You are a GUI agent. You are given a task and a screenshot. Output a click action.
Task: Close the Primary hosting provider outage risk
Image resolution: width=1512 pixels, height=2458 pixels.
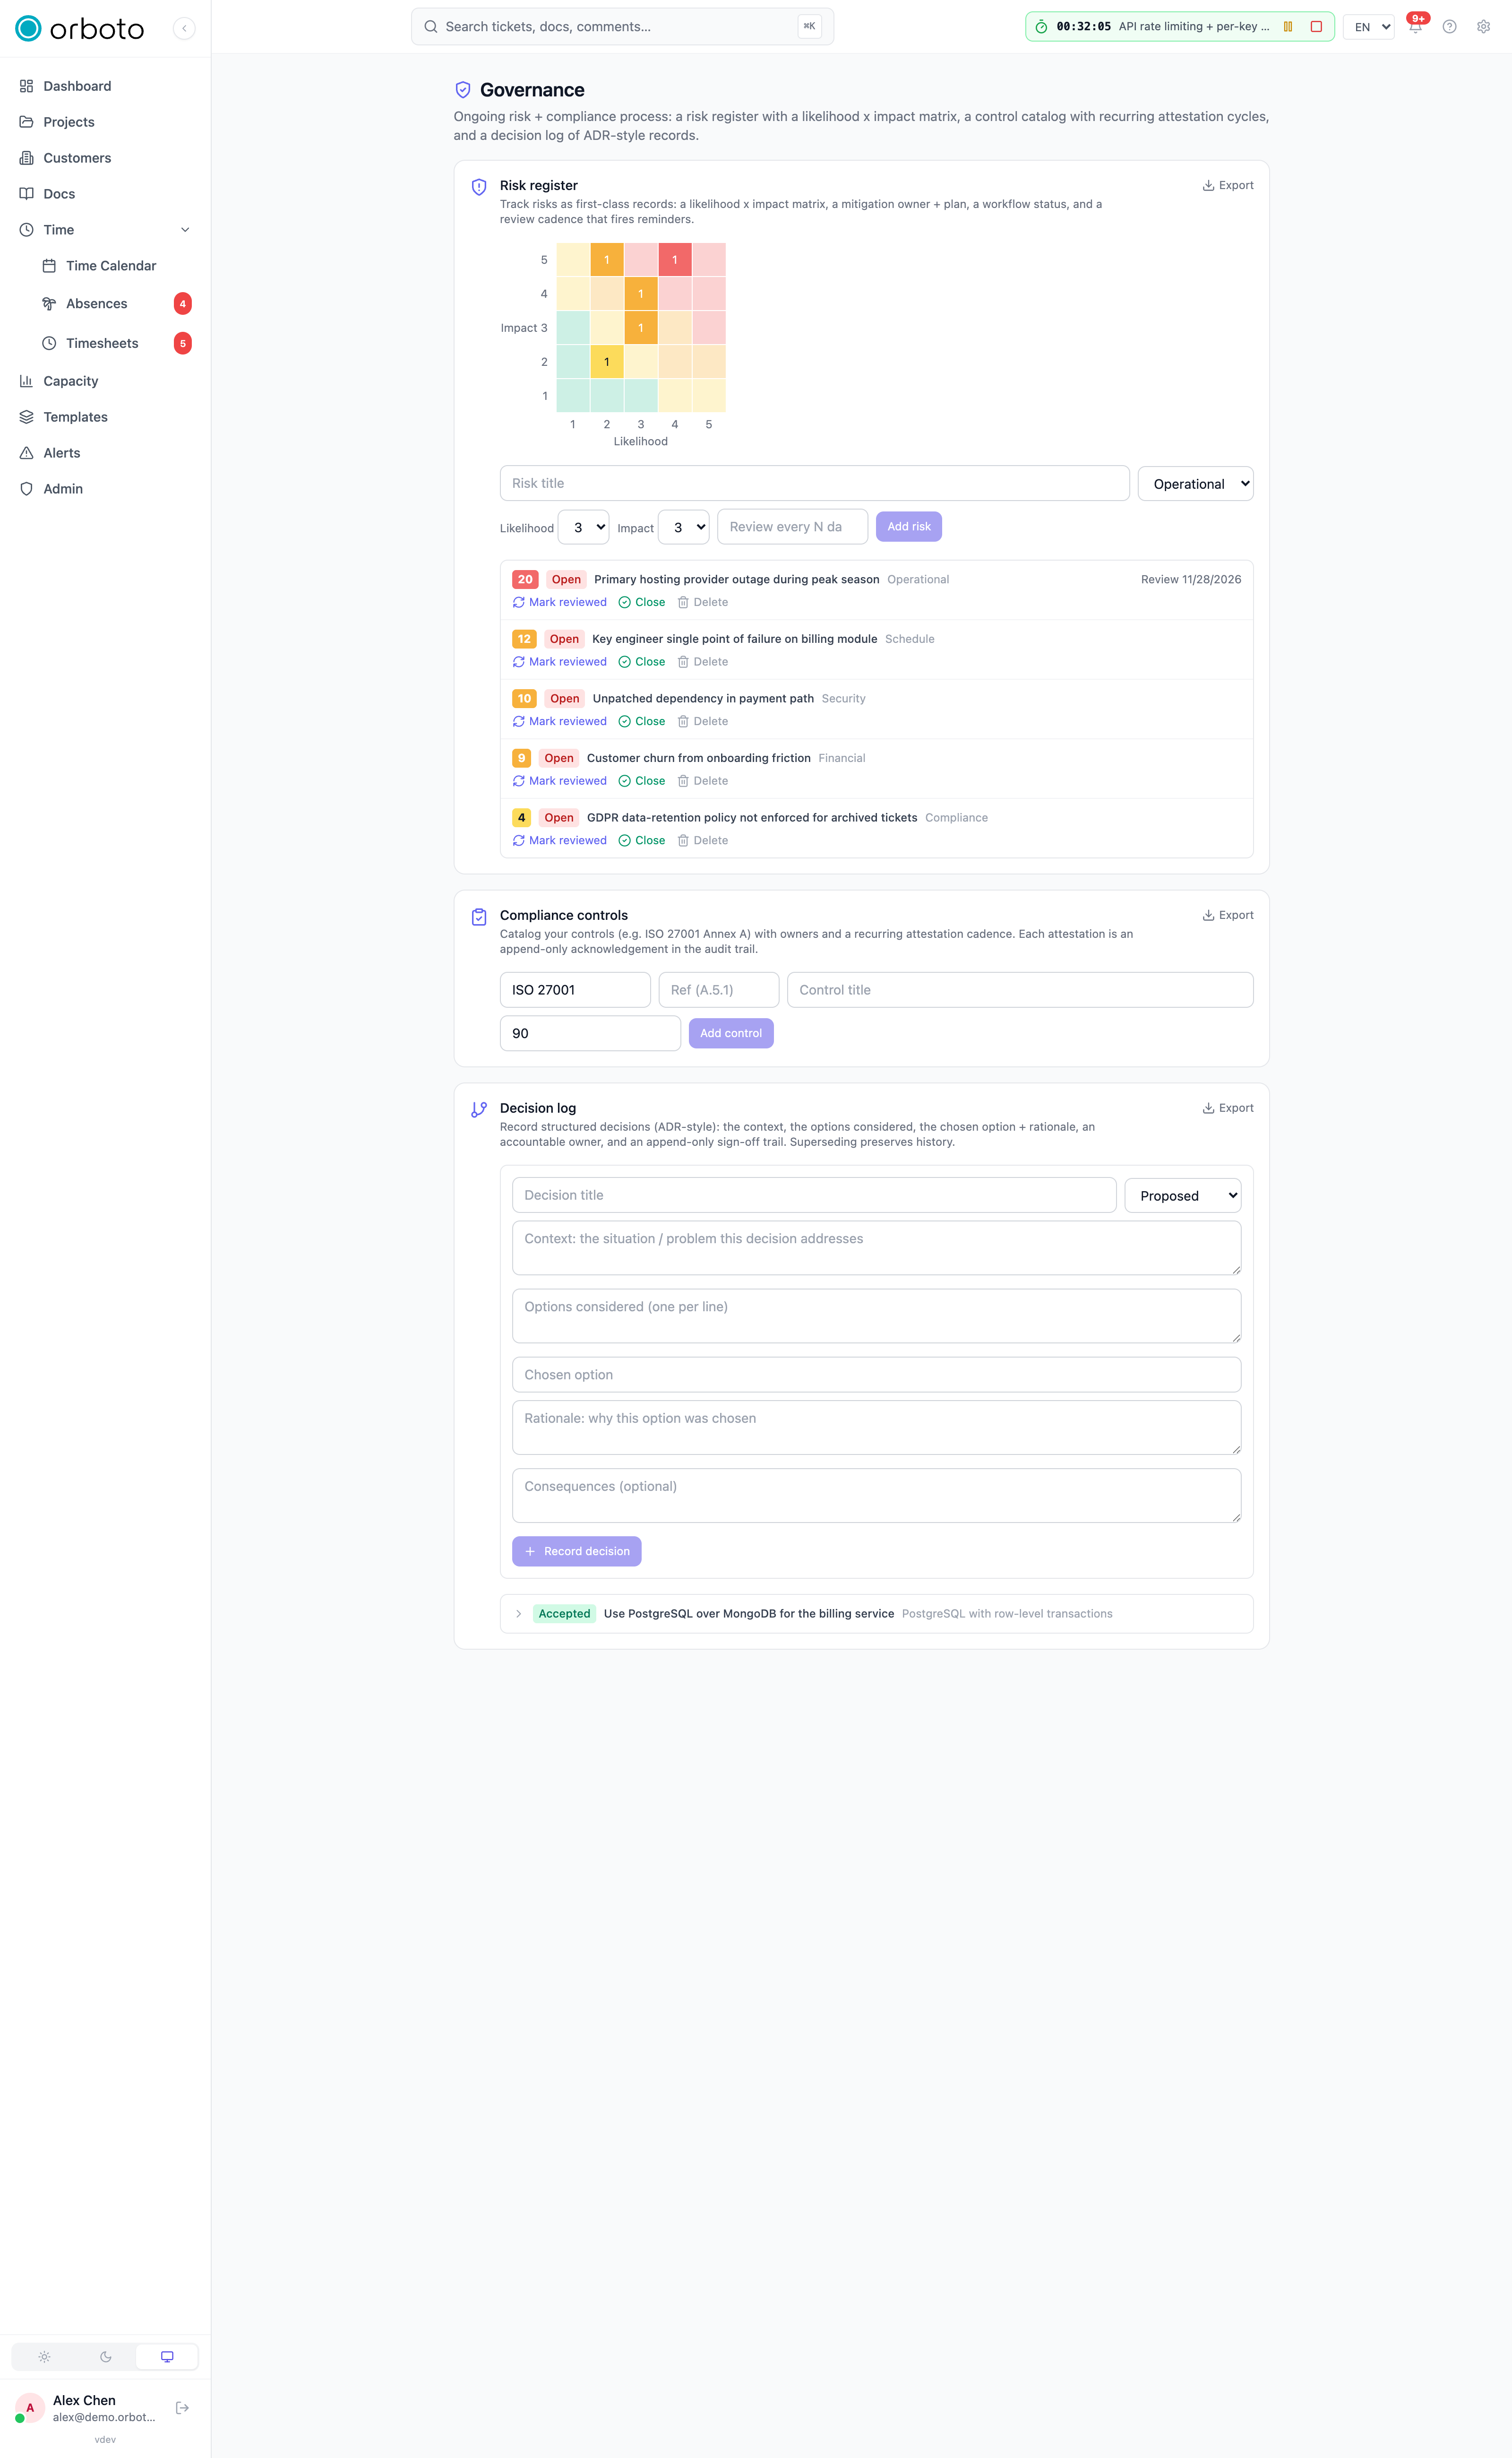pos(642,602)
